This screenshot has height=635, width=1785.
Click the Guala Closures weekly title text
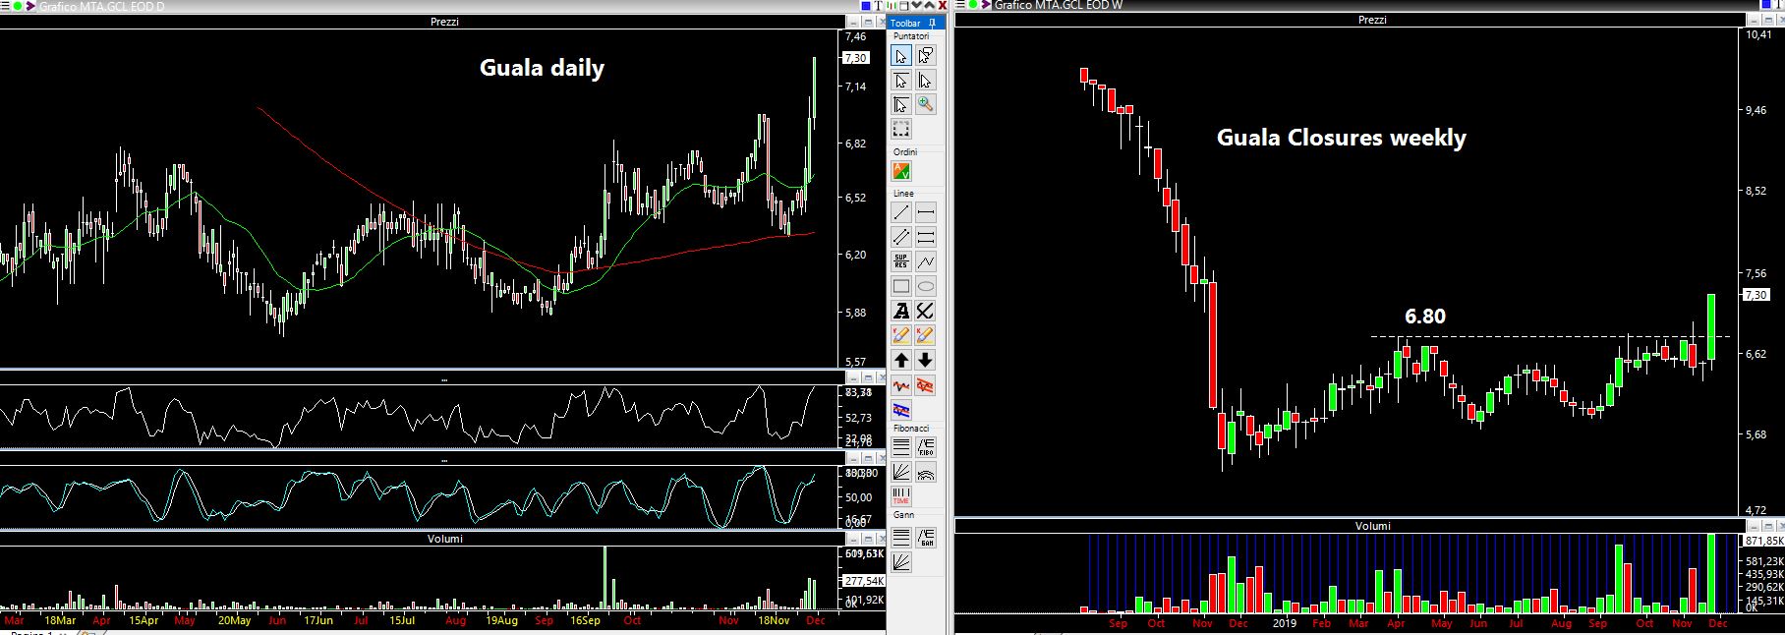coord(1341,138)
